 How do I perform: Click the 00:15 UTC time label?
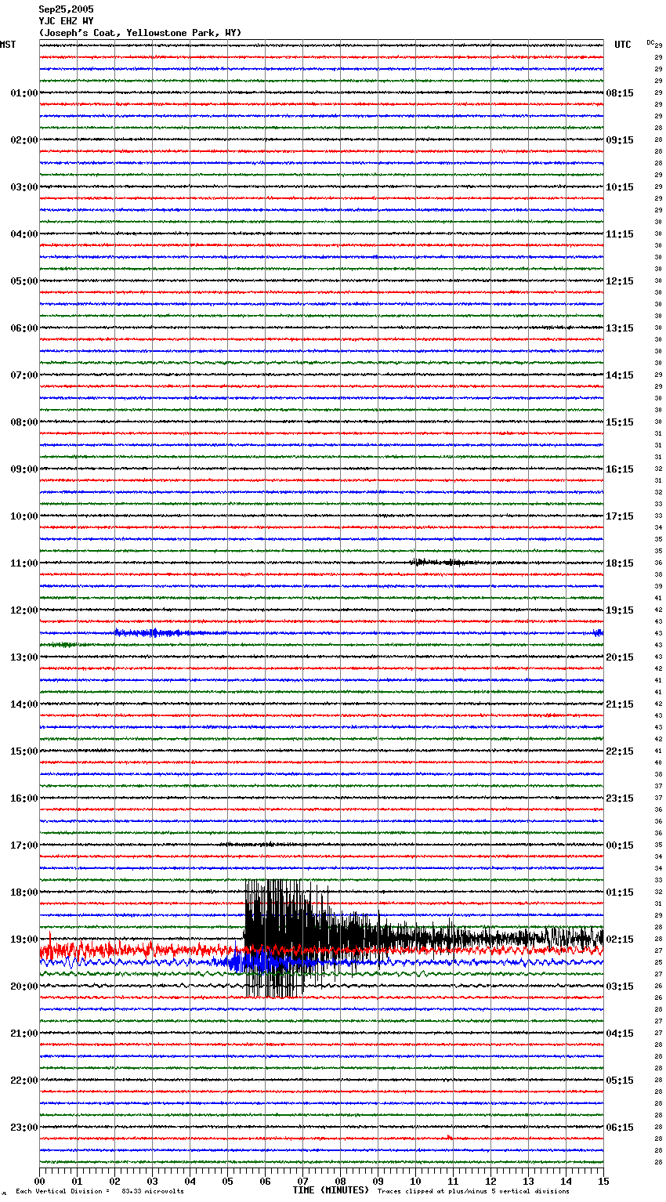[620, 845]
